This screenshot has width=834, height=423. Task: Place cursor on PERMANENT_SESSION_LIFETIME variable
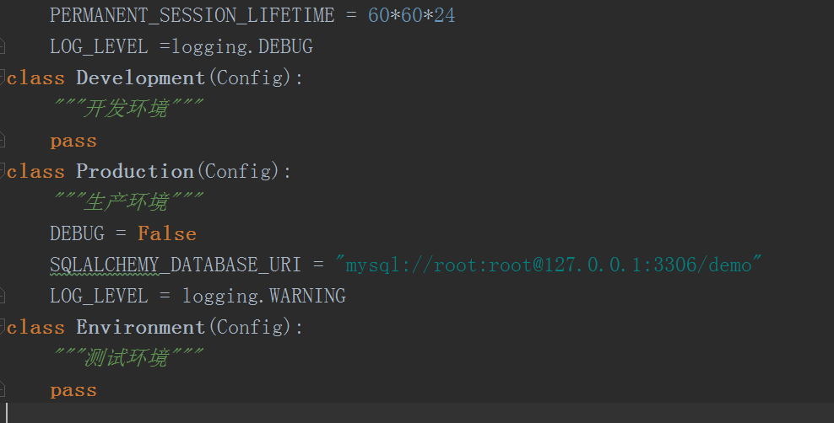pyautogui.click(x=192, y=15)
